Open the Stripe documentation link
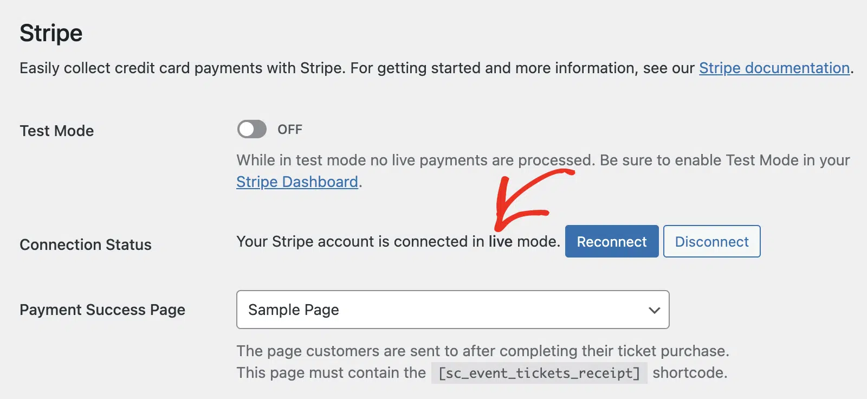The width and height of the screenshot is (867, 399). click(x=774, y=68)
